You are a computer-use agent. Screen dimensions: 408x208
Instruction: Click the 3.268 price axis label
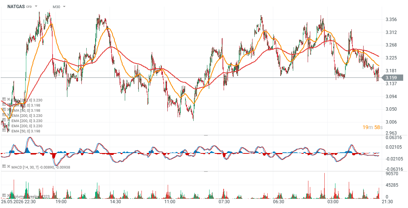(391, 45)
